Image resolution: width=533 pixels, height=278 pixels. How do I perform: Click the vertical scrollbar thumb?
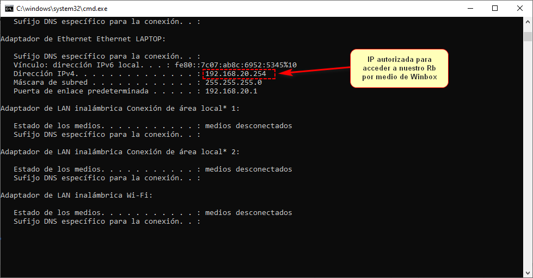click(528, 36)
